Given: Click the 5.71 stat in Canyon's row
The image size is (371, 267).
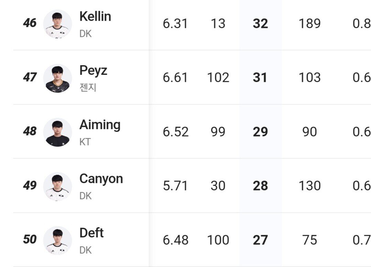Looking at the screenshot, I should coord(175,186).
